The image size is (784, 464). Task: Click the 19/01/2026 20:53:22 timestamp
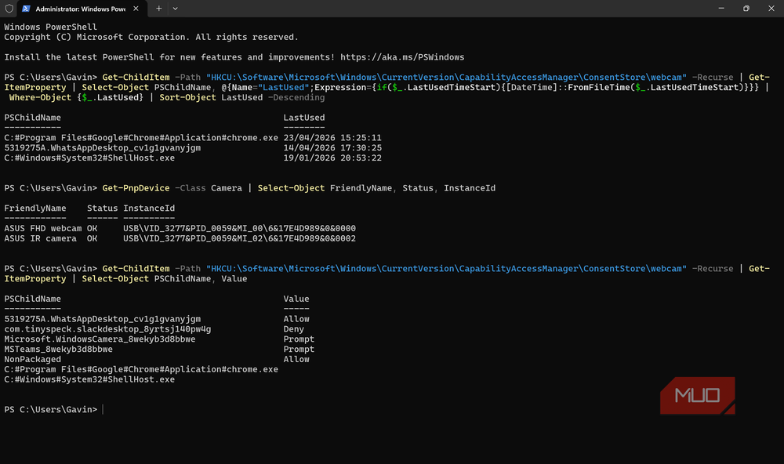click(x=332, y=158)
